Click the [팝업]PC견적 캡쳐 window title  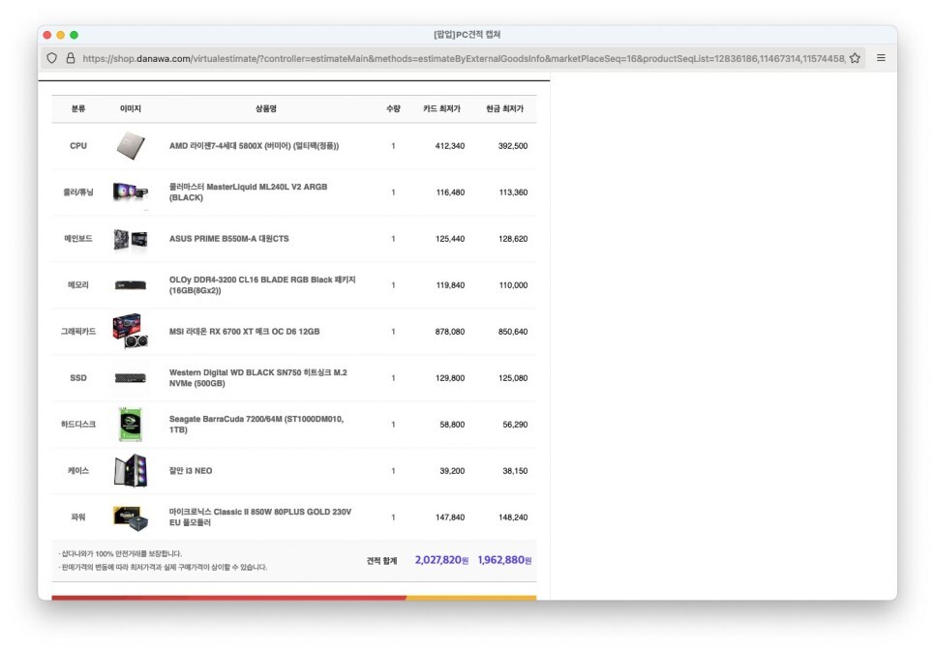[x=467, y=35]
